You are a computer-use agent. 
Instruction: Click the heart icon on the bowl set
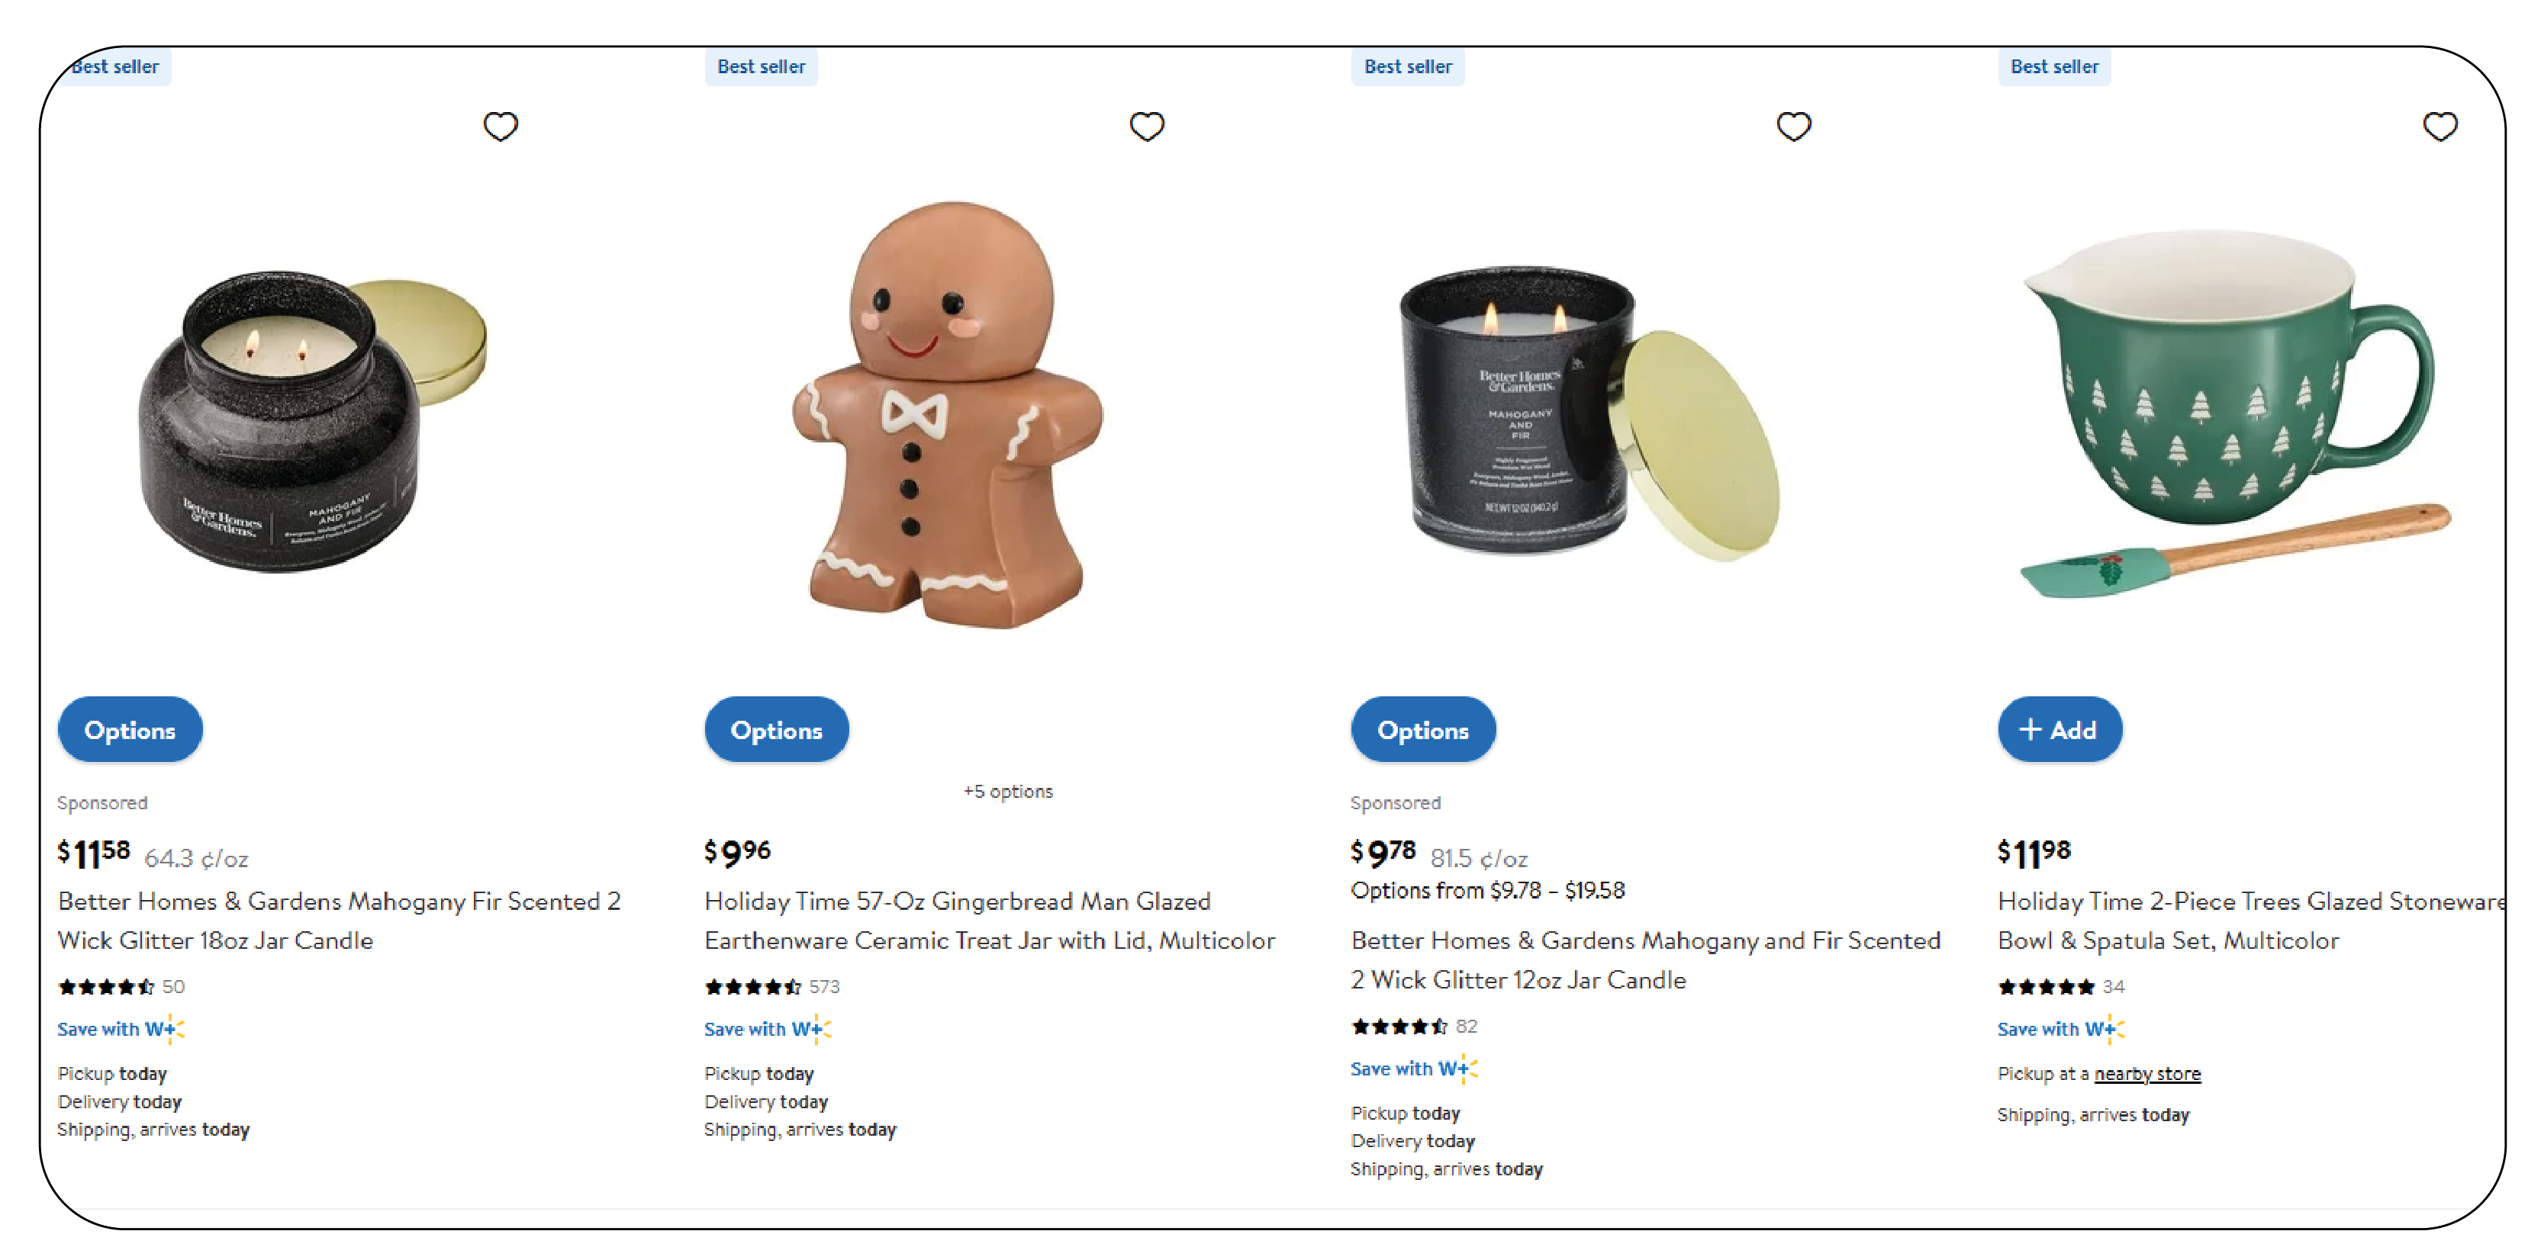pyautogui.click(x=2440, y=127)
